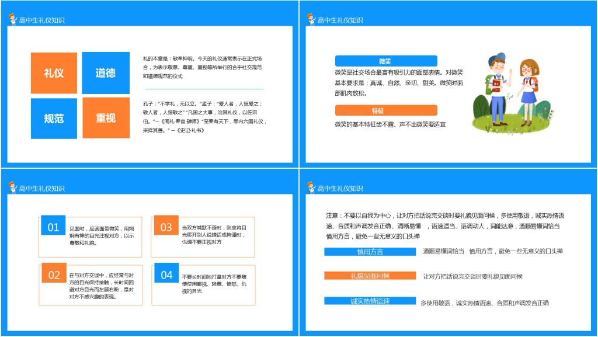
Task: Select the orange 重视 block
Action: (x=106, y=119)
